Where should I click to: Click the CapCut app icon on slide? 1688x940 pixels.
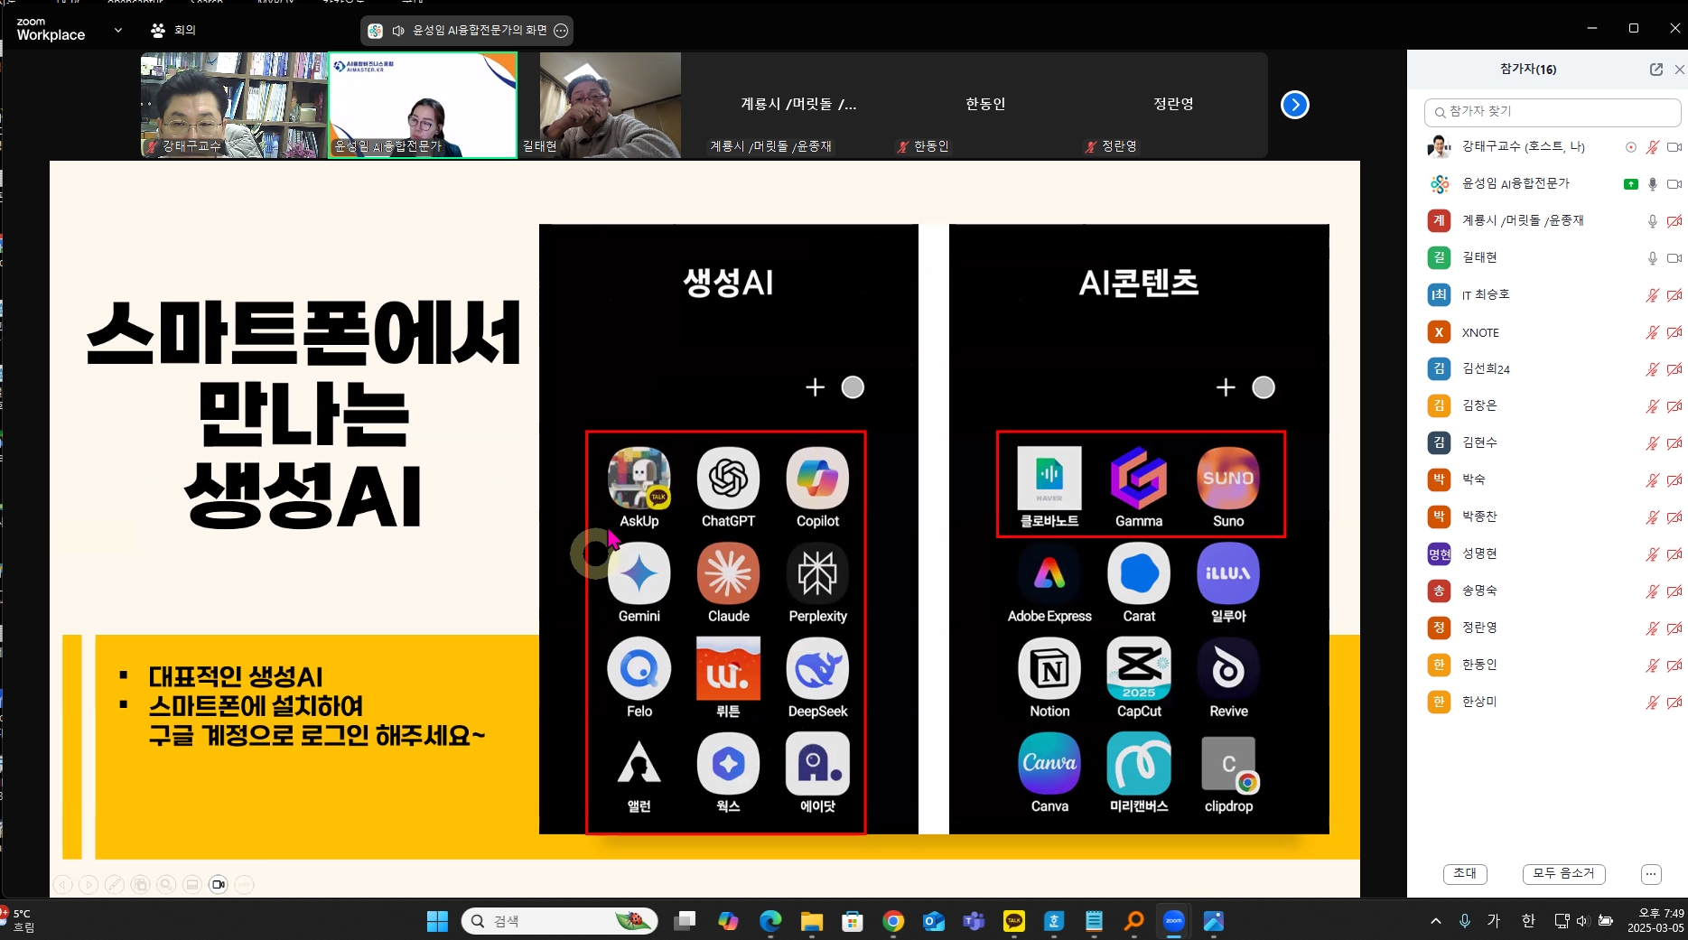point(1139,669)
